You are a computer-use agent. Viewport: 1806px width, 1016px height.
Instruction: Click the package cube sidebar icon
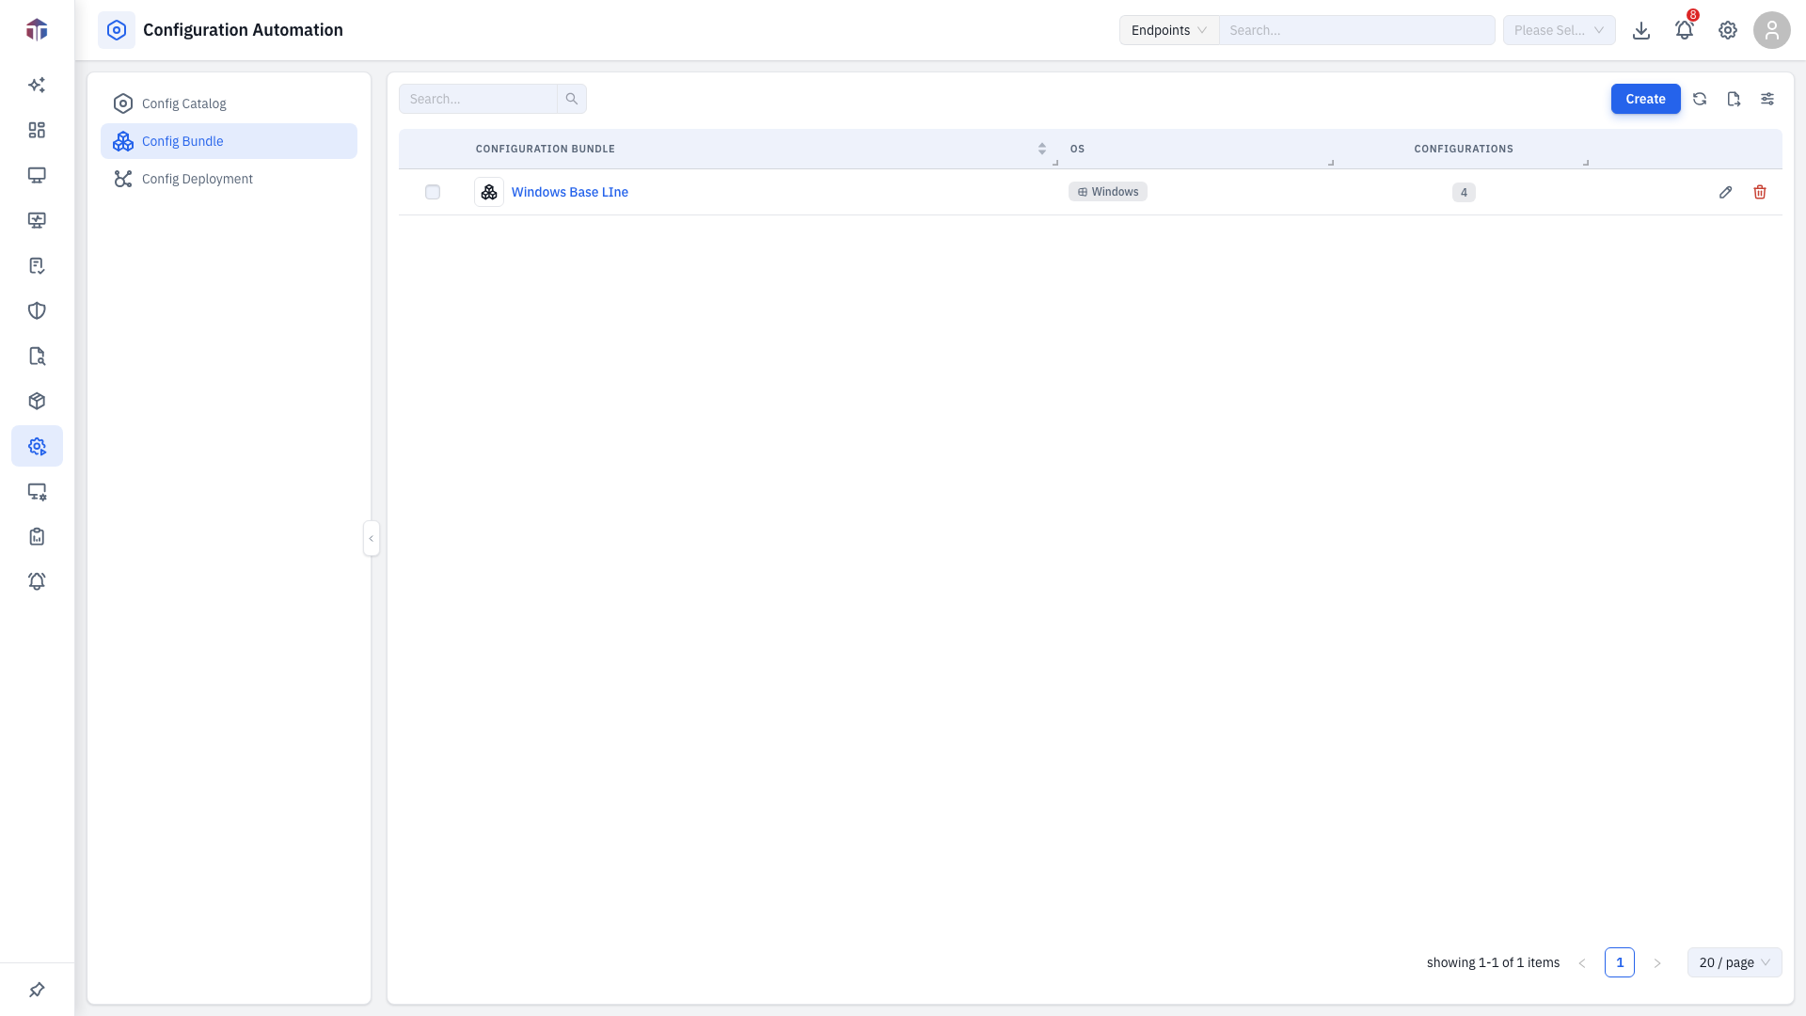point(37,401)
